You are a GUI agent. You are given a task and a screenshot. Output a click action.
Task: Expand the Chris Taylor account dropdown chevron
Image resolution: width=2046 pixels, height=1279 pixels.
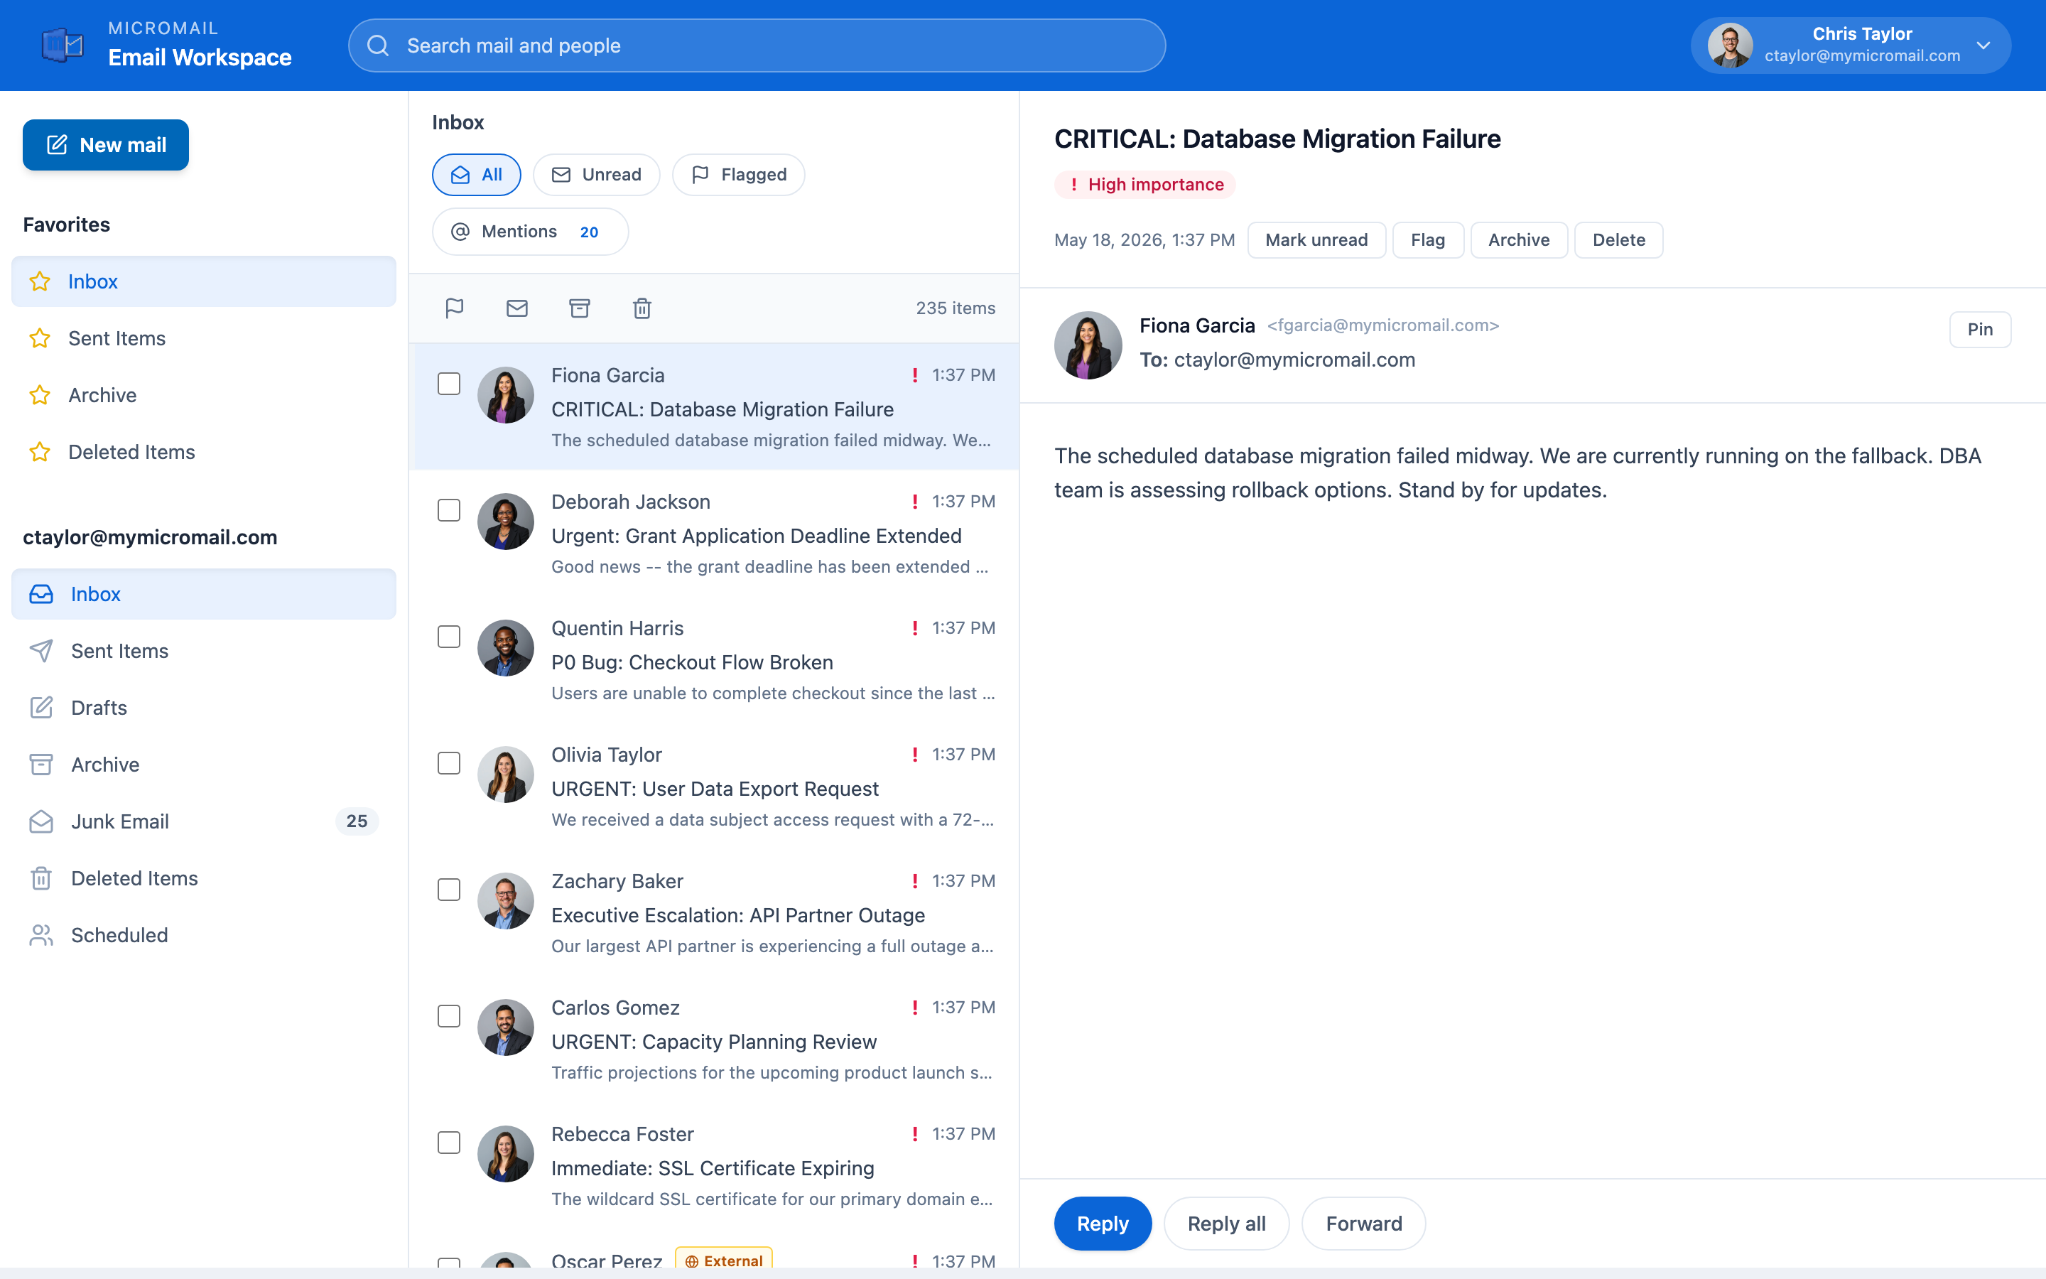[1983, 45]
